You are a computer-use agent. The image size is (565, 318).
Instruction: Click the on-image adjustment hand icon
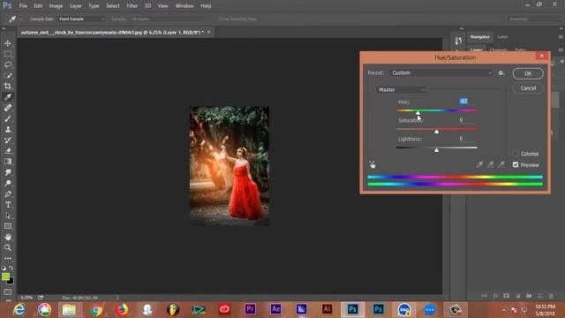[x=373, y=165]
